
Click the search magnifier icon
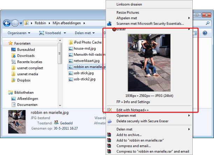pos(208,23)
